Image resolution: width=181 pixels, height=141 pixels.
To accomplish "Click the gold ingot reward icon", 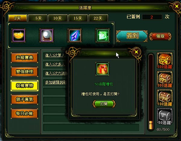I will [x=19, y=35].
